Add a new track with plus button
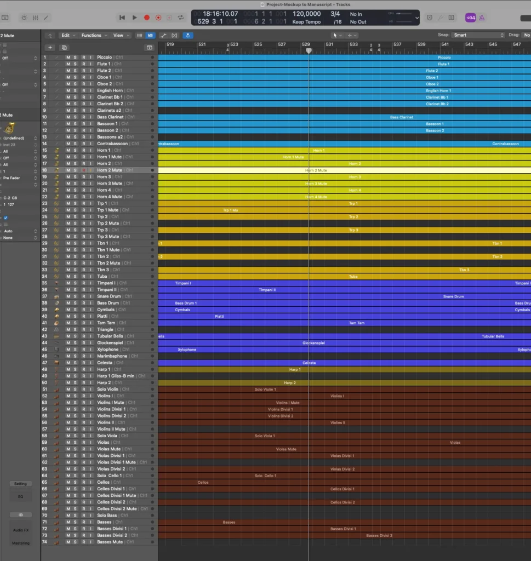Screen dimensions: 531x561 (50, 48)
